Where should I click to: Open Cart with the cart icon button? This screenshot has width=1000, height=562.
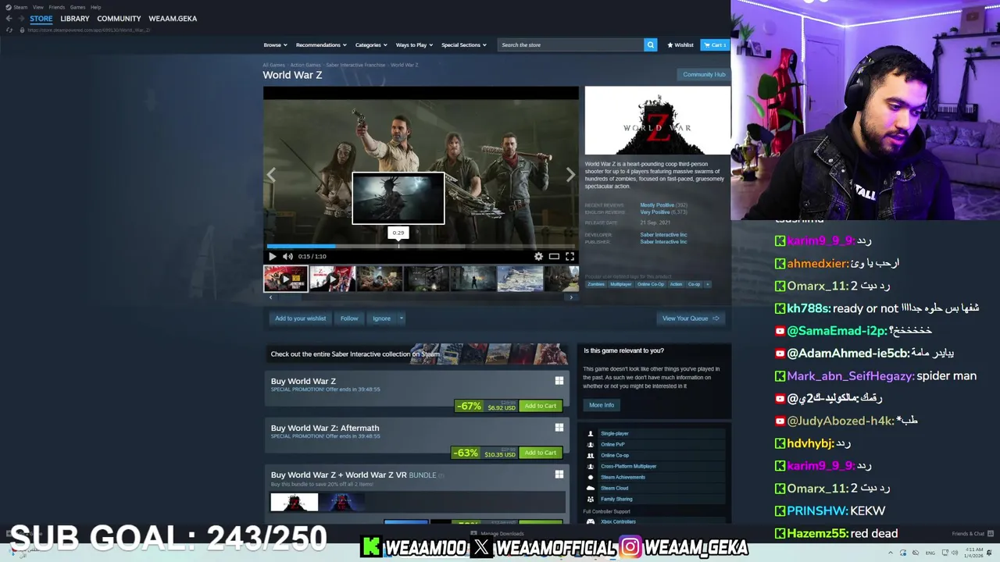715,45
